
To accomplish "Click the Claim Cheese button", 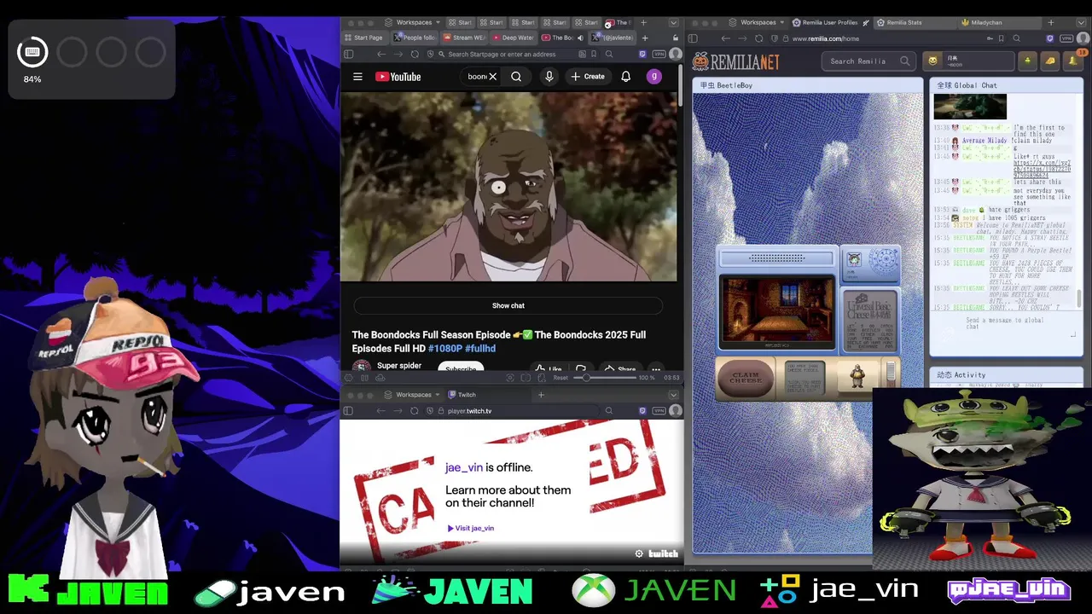I will tap(746, 378).
